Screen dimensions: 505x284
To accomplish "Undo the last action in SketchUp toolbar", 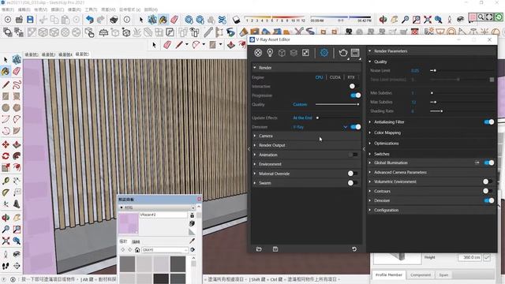I will (89, 20).
